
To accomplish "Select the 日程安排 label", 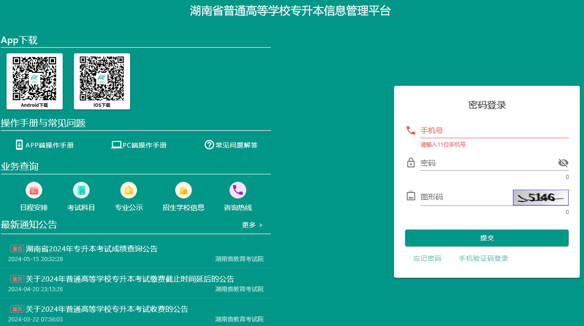I will point(34,207).
